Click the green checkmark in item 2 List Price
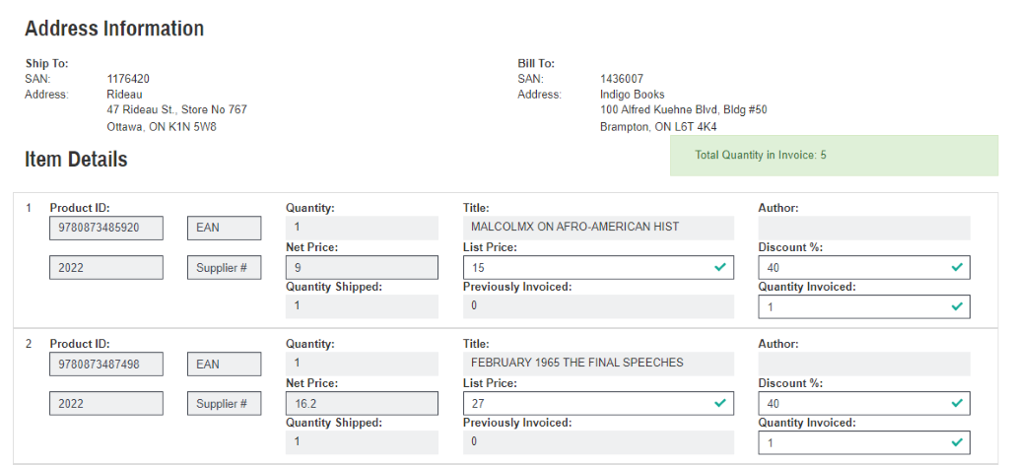The width and height of the screenshot is (1009, 465). pos(720,403)
